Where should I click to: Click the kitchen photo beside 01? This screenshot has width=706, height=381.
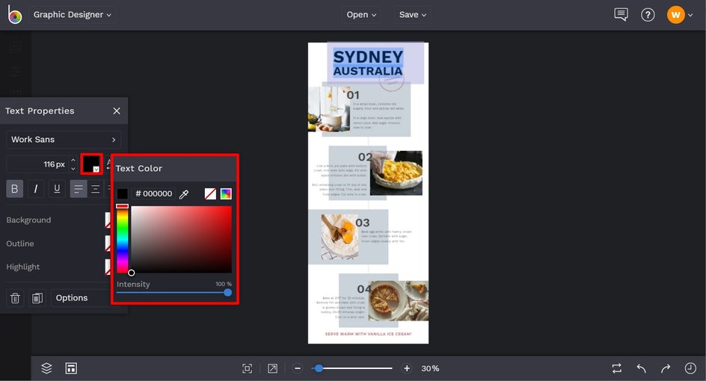pos(329,109)
